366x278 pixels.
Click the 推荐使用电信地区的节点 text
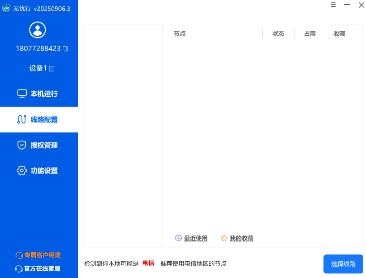(193, 264)
